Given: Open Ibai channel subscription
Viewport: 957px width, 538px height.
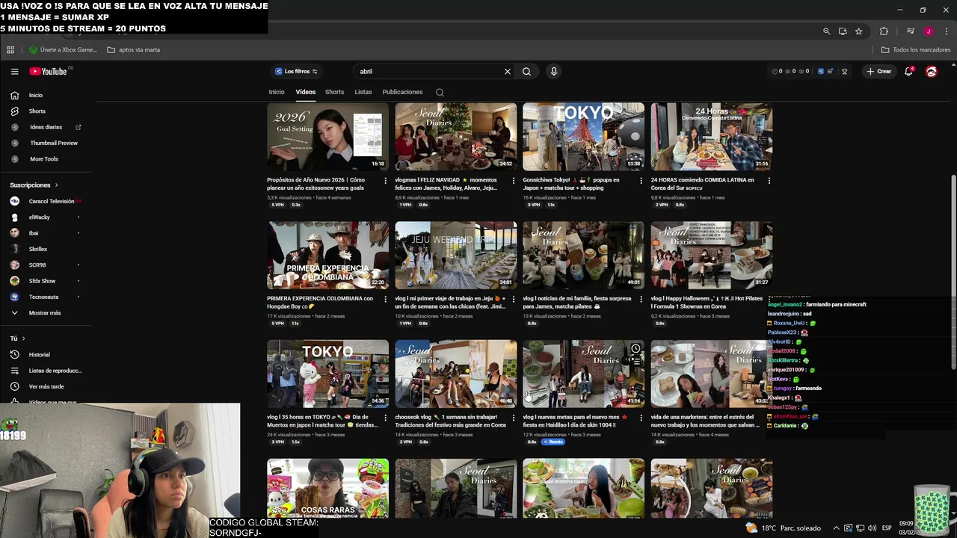Looking at the screenshot, I should (x=34, y=233).
